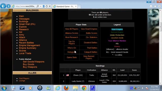Open the Scores link
162x91 pixels.
point(23,51)
